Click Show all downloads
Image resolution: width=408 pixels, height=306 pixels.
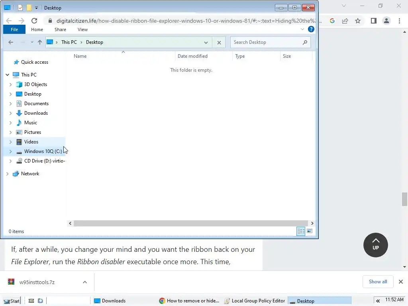[378, 282]
